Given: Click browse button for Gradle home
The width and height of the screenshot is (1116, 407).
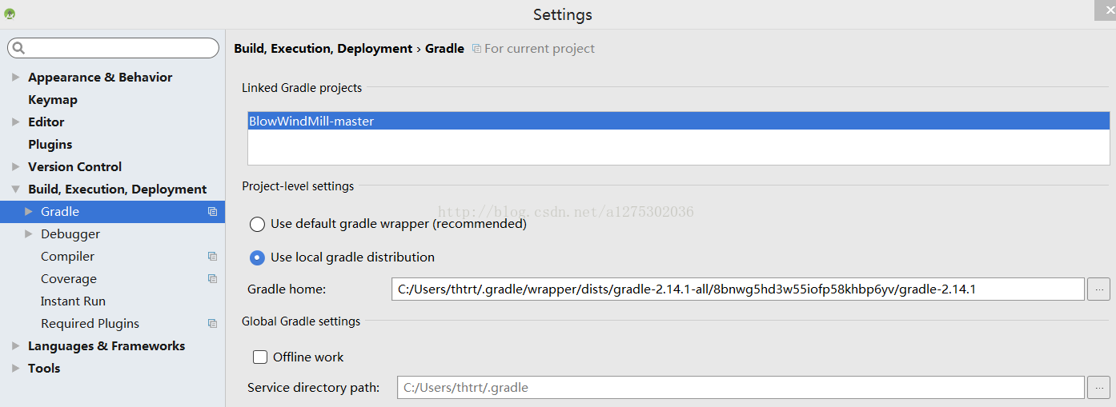Looking at the screenshot, I should pos(1098,289).
